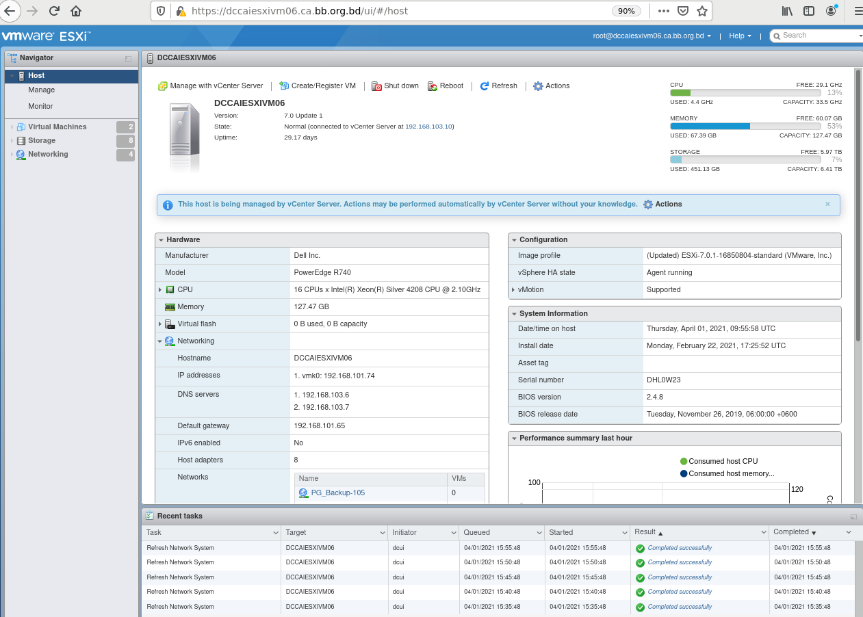Open the Pocket save icon
This screenshot has height=617, width=863.
point(682,11)
